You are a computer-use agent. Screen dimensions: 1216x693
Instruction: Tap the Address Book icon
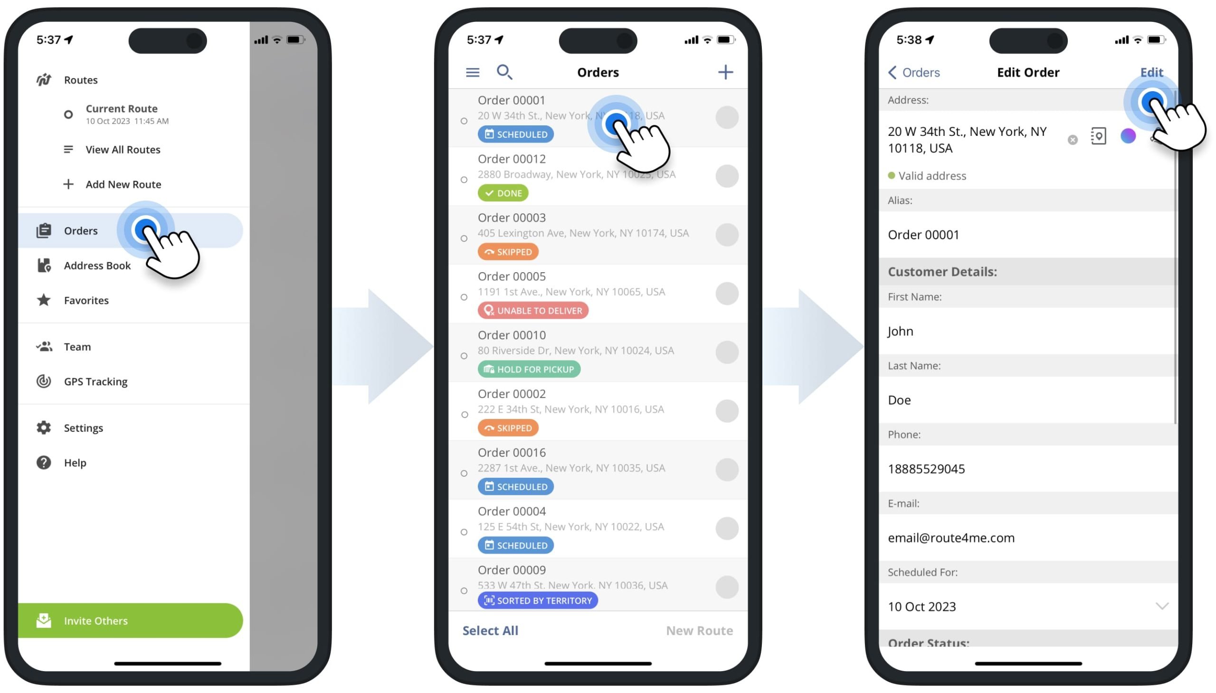point(43,265)
